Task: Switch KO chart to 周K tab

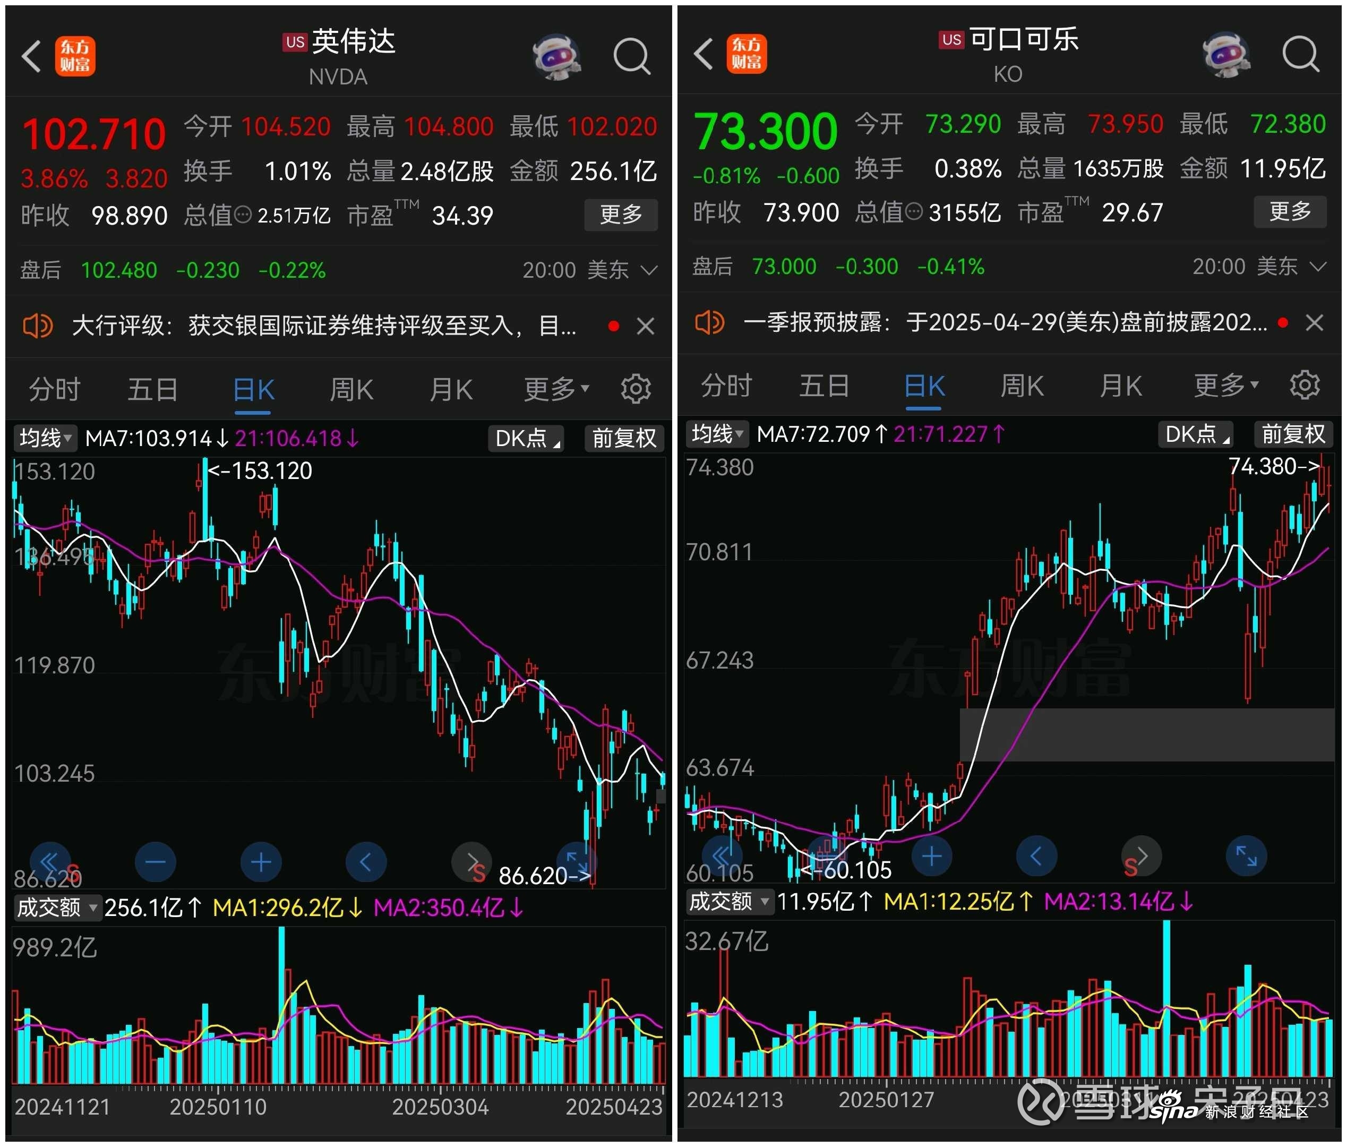Action: pos(1022,386)
